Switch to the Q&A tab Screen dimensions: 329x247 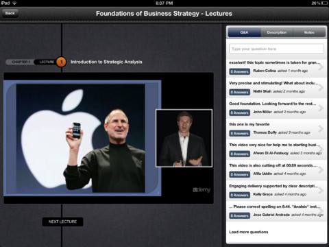click(x=244, y=32)
